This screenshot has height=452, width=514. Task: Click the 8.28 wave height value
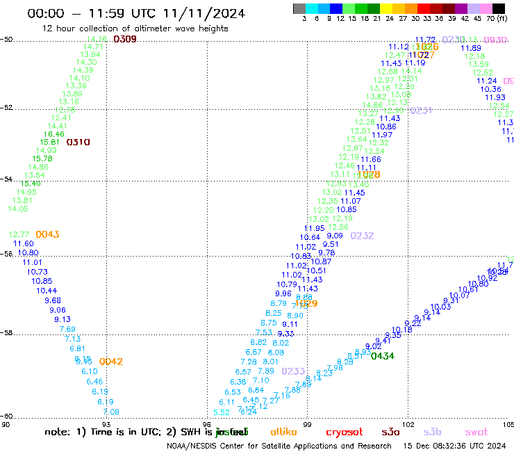(x=345, y=362)
